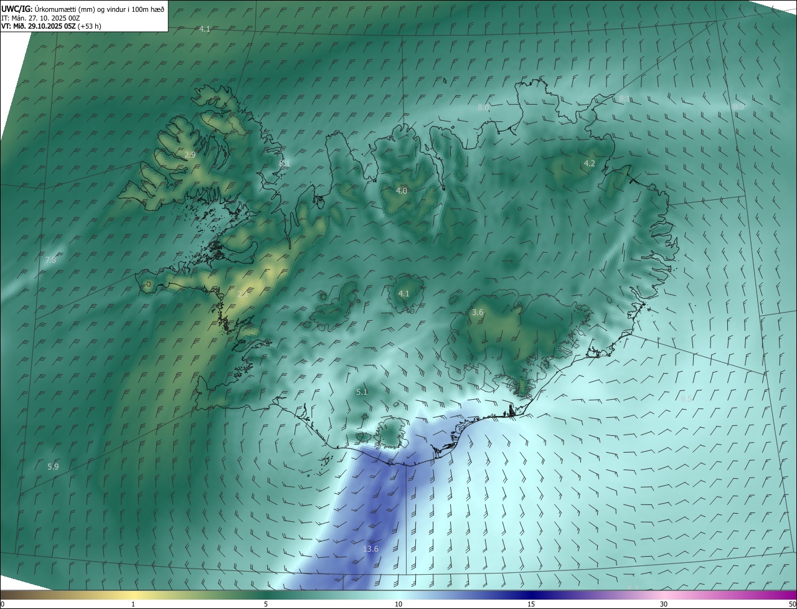The height and width of the screenshot is (609, 797).
Task: Select the '5' tick on the color scale
Action: (265, 604)
